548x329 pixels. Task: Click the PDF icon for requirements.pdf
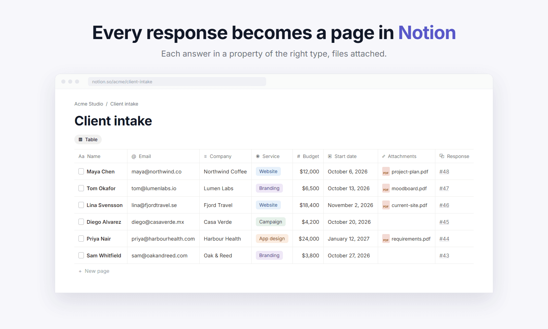coord(386,239)
